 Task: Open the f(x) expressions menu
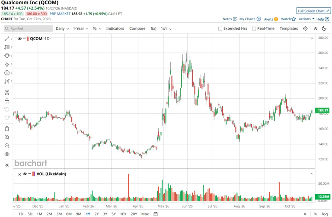point(153,28)
